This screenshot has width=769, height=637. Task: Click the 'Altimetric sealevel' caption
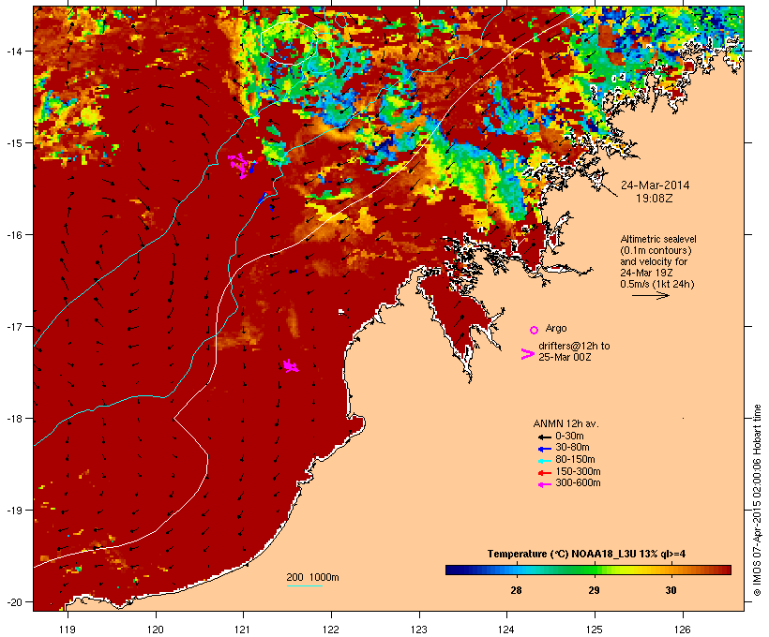(x=658, y=239)
